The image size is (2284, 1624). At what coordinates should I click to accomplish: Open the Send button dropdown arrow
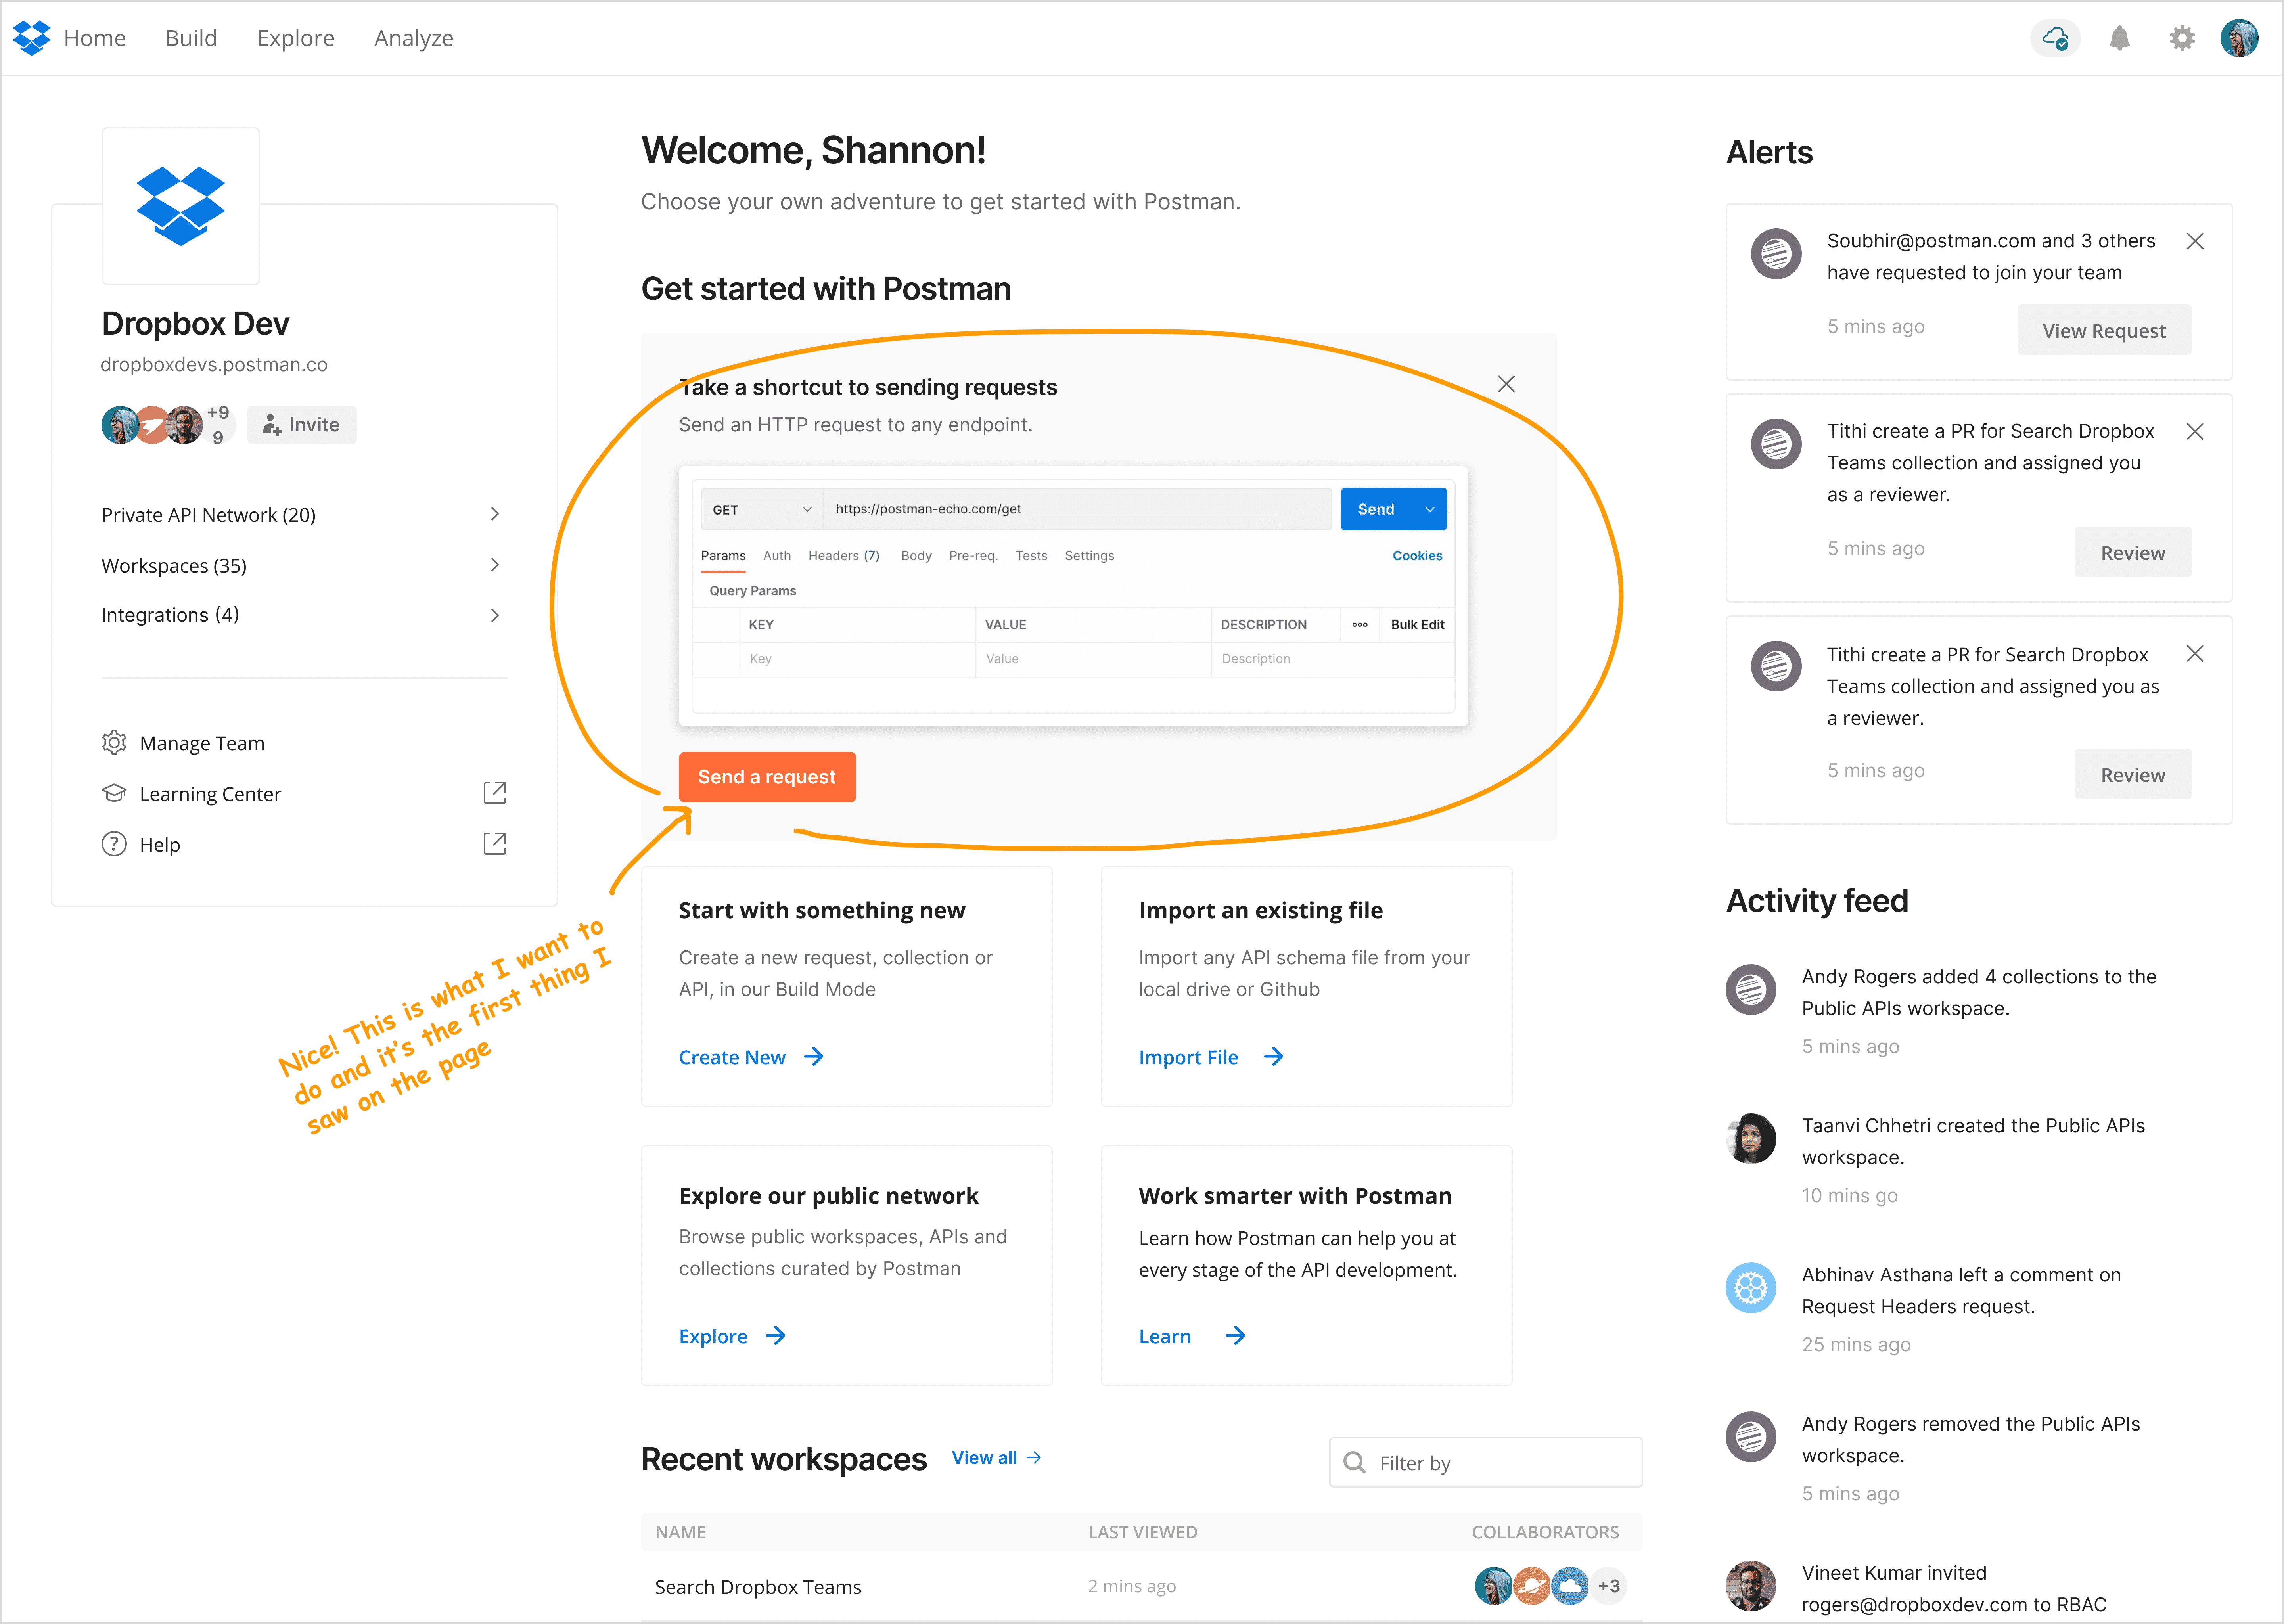pos(1430,509)
